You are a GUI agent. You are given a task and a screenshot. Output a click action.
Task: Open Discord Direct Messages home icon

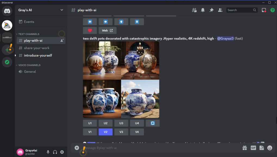pyautogui.click(x=7, y=11)
